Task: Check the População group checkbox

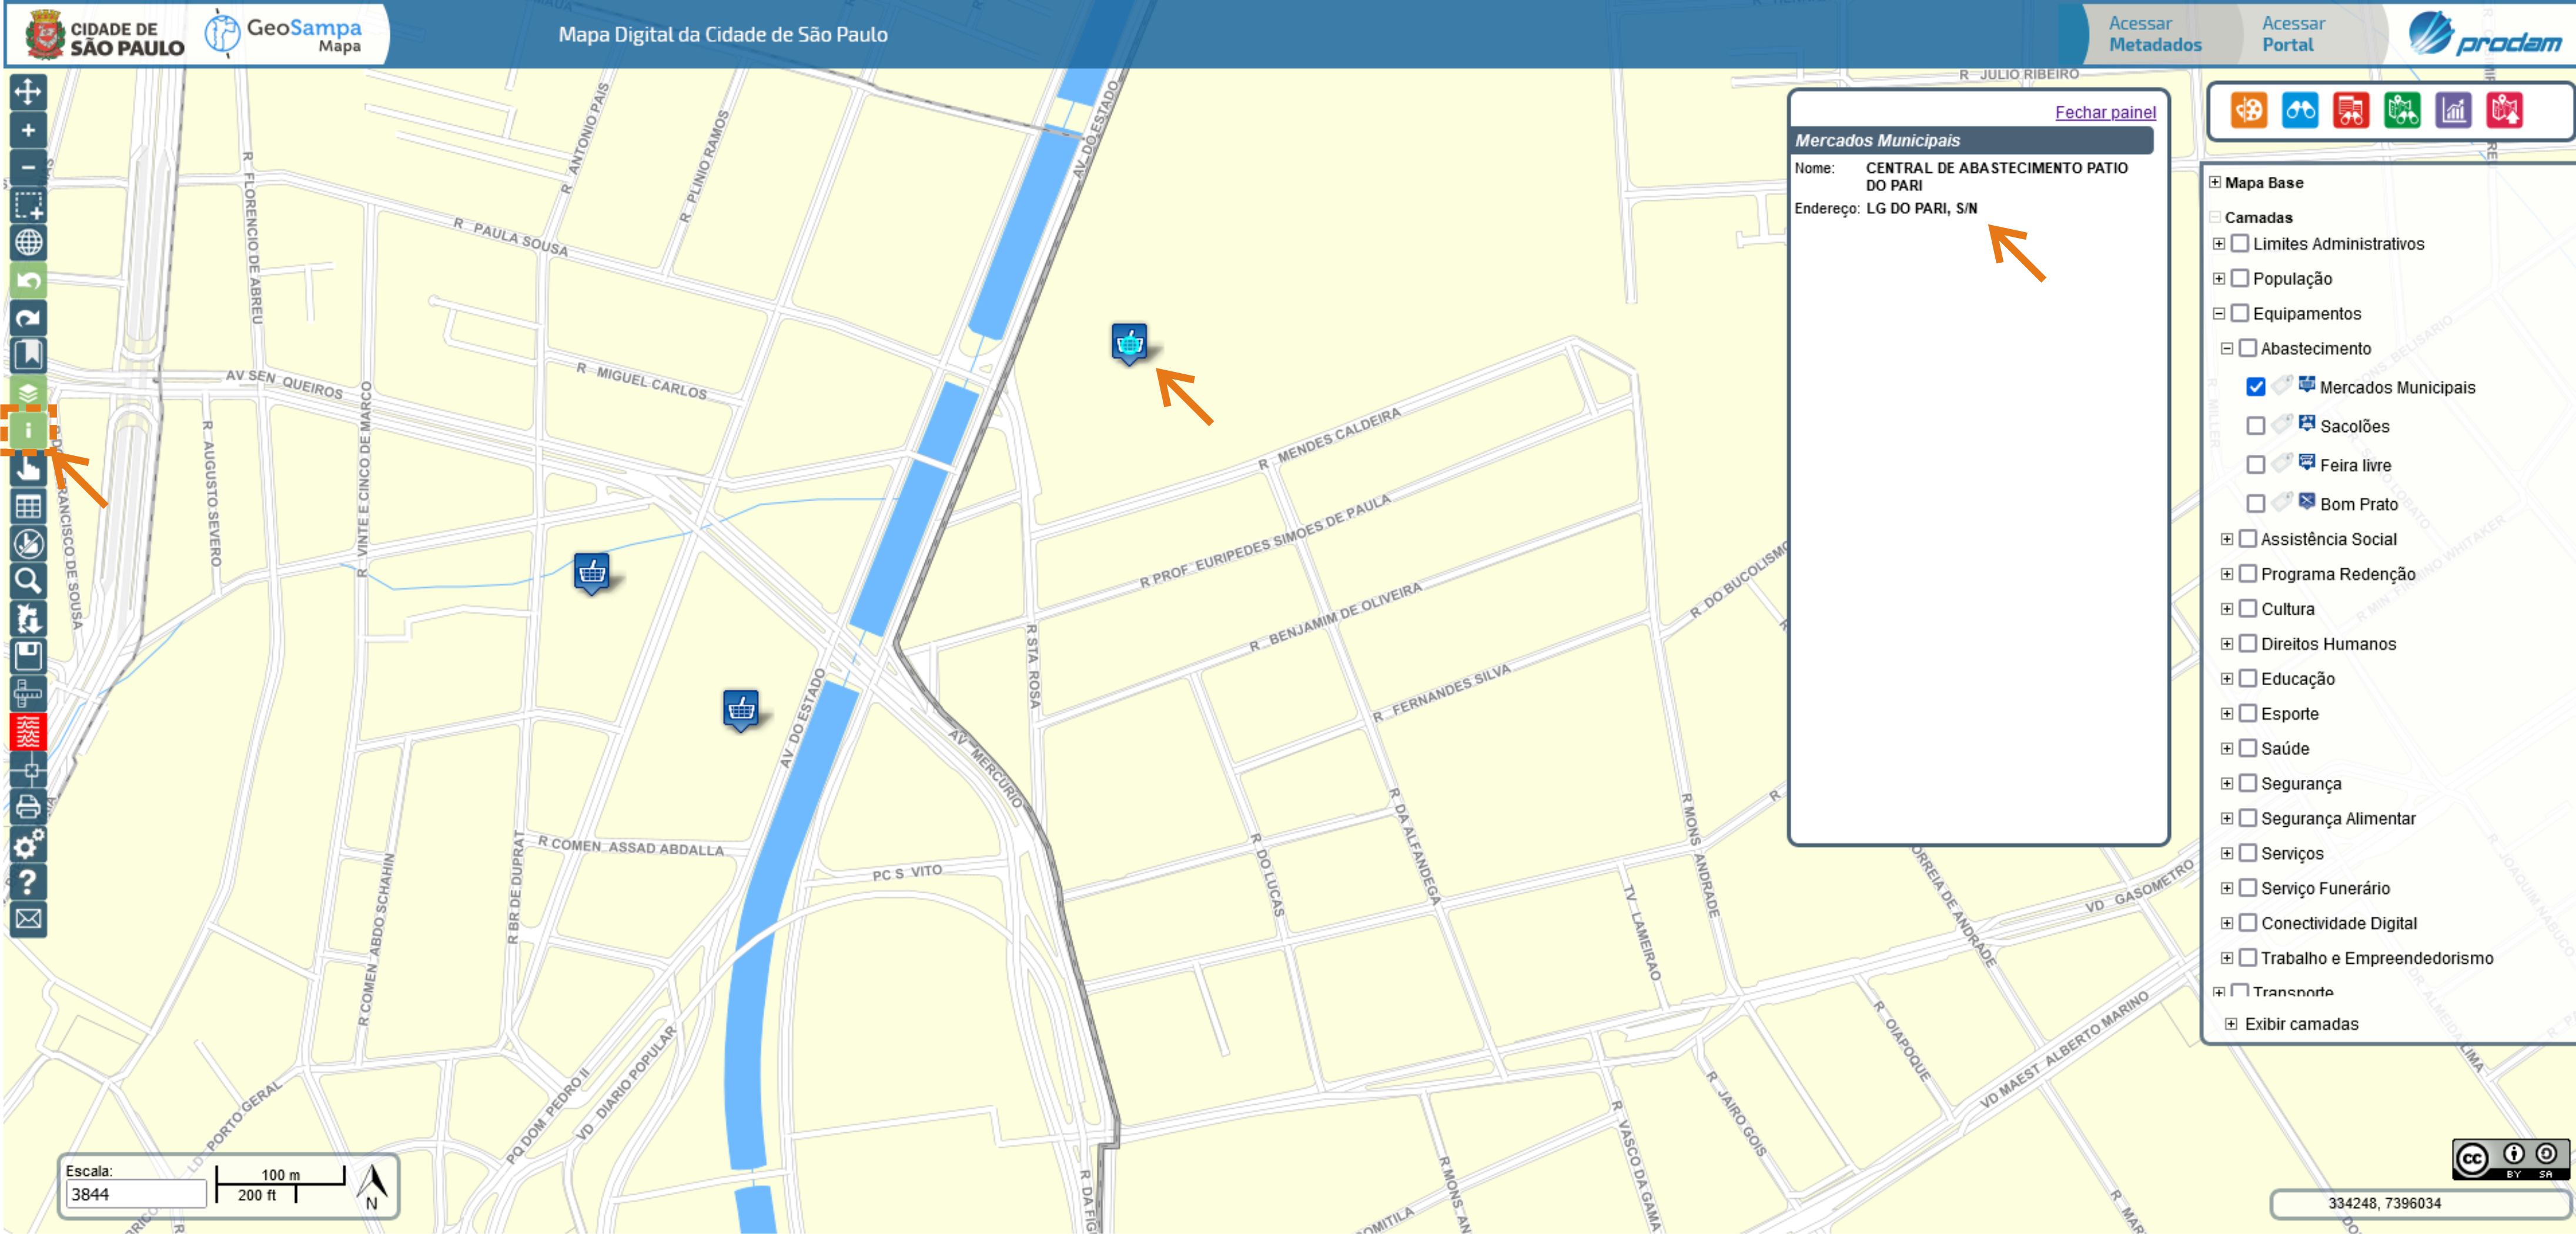Action: [2240, 278]
